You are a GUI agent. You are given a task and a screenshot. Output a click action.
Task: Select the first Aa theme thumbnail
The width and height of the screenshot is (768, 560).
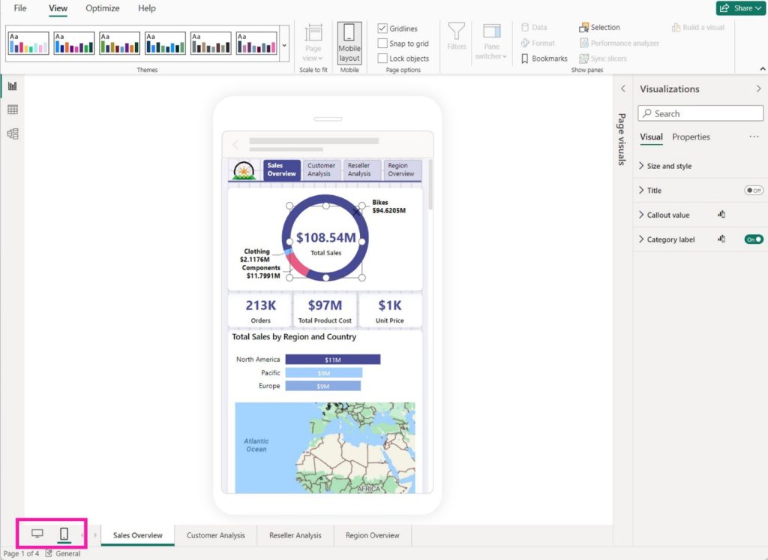[x=29, y=43]
